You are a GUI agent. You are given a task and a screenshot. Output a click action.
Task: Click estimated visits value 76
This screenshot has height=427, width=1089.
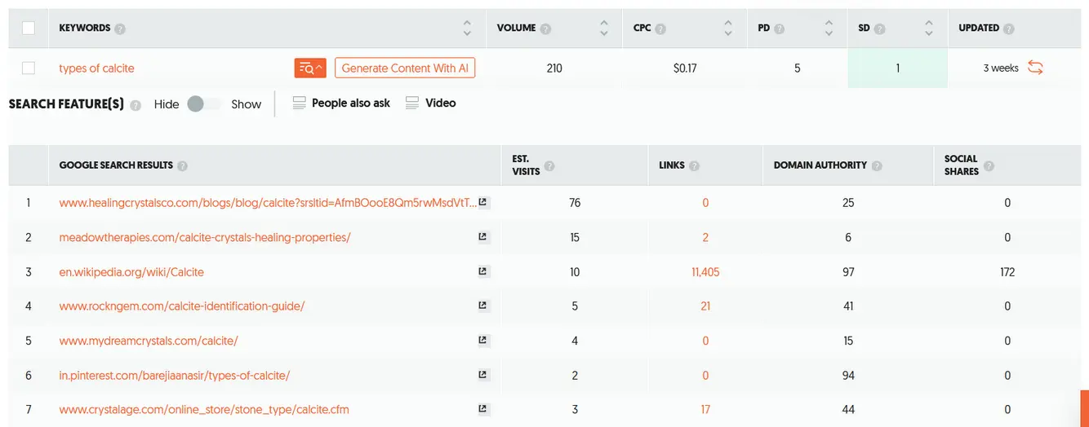click(x=575, y=203)
